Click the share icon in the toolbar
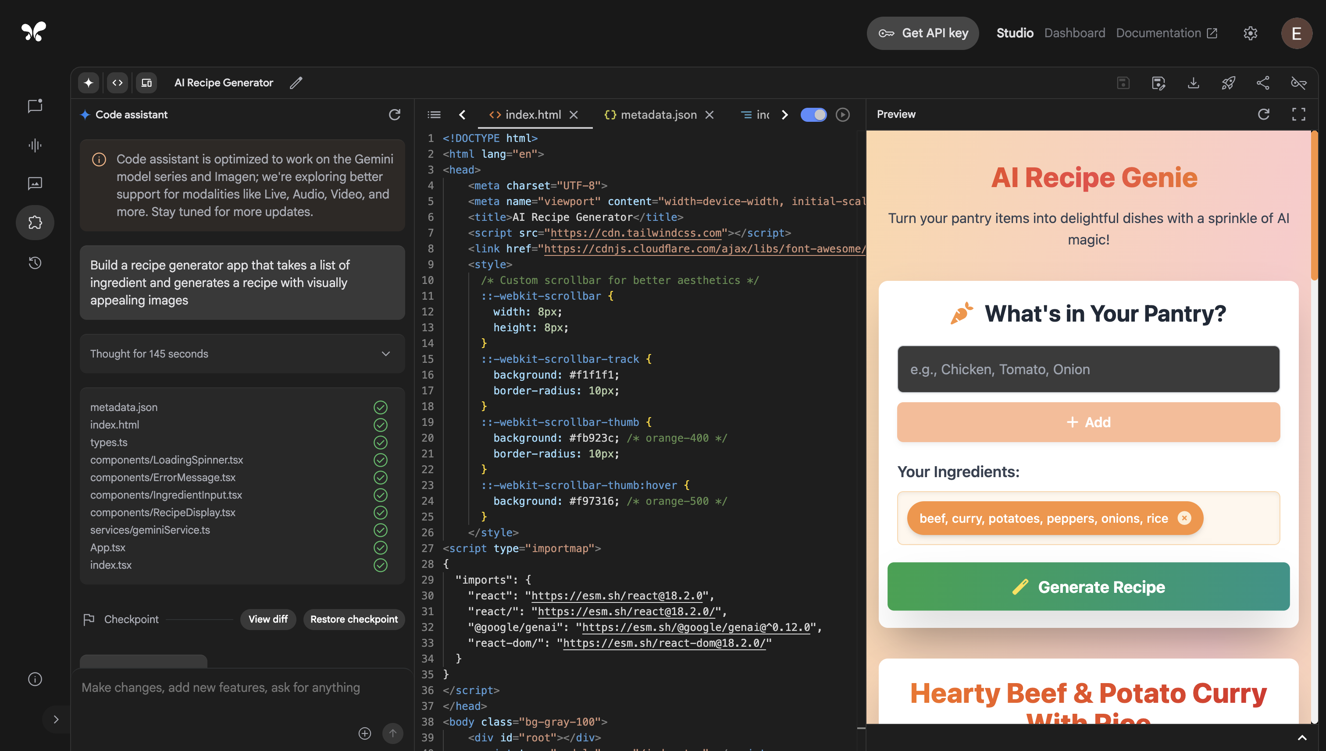Viewport: 1326px width, 751px height. [x=1263, y=83]
